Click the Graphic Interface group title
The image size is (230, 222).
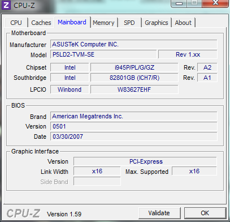[35, 151]
